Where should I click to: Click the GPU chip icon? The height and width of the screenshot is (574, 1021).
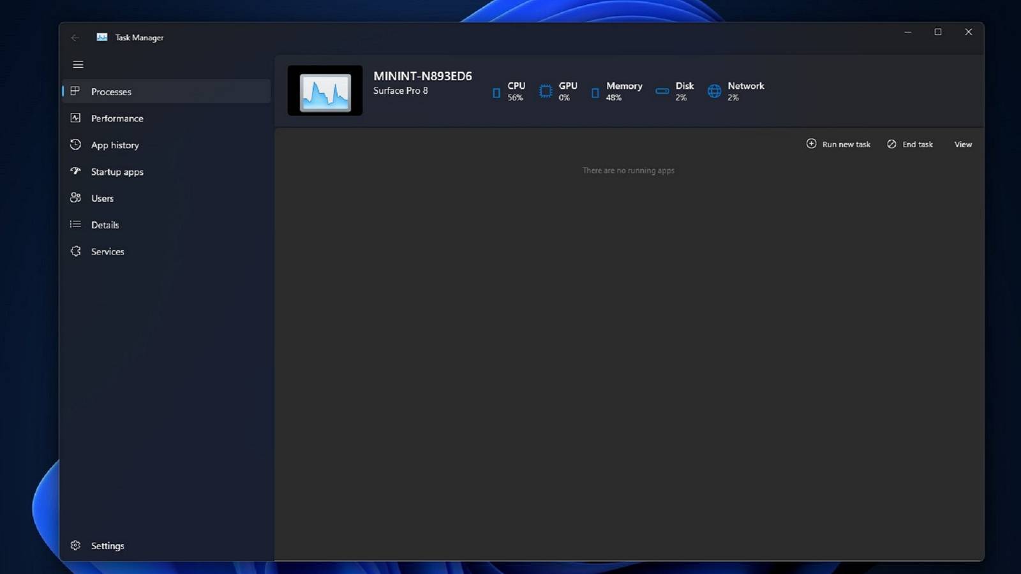click(546, 91)
